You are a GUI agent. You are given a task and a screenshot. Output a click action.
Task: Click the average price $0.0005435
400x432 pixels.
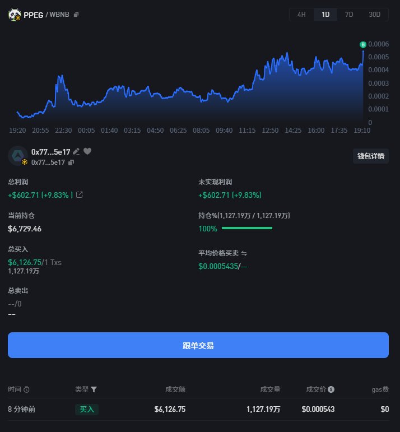click(x=218, y=266)
